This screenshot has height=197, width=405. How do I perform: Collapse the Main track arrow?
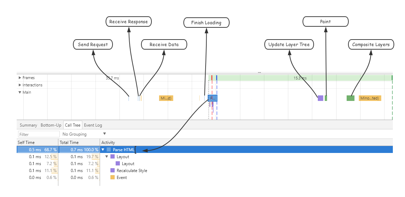click(20, 92)
